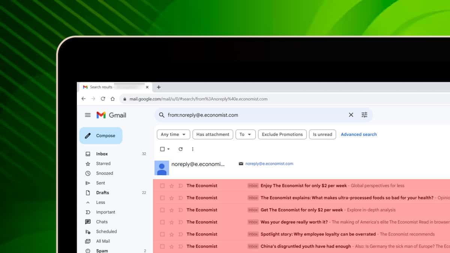
Task: Open email about ultra-processed foods
Action: (x=347, y=198)
